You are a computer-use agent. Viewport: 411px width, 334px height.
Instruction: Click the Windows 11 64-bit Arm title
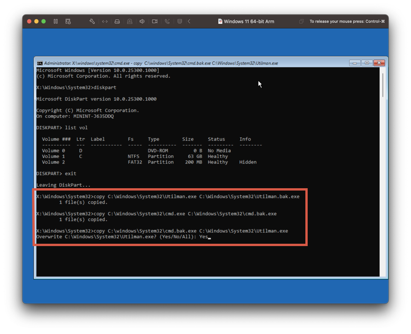click(249, 22)
